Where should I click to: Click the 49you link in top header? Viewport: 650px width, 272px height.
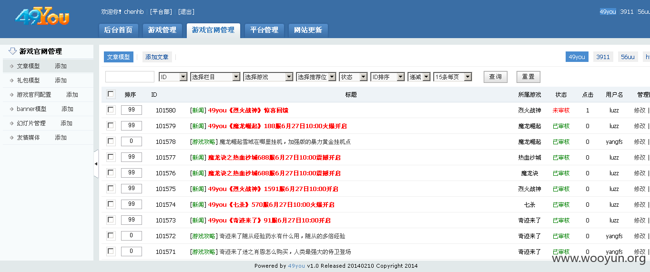[x=608, y=12]
